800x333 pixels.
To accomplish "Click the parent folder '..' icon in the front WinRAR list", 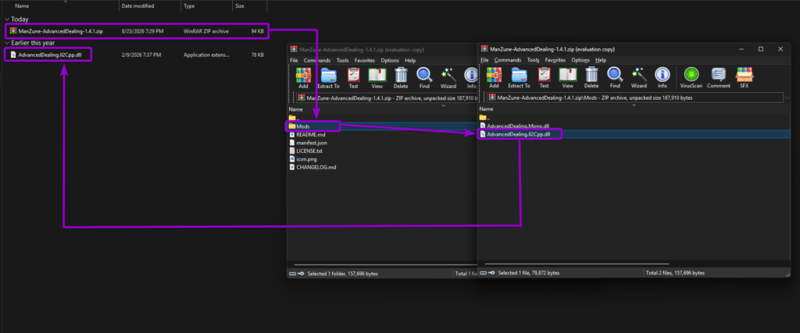I will pos(483,117).
